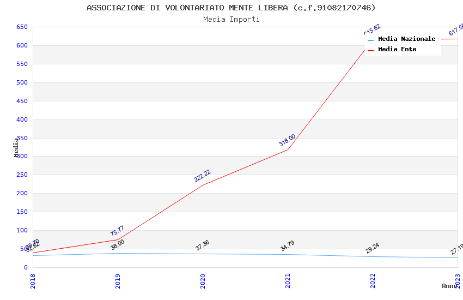The width and height of the screenshot is (463, 300).
Task: Click the red line point at 2020
Action: coord(203,185)
